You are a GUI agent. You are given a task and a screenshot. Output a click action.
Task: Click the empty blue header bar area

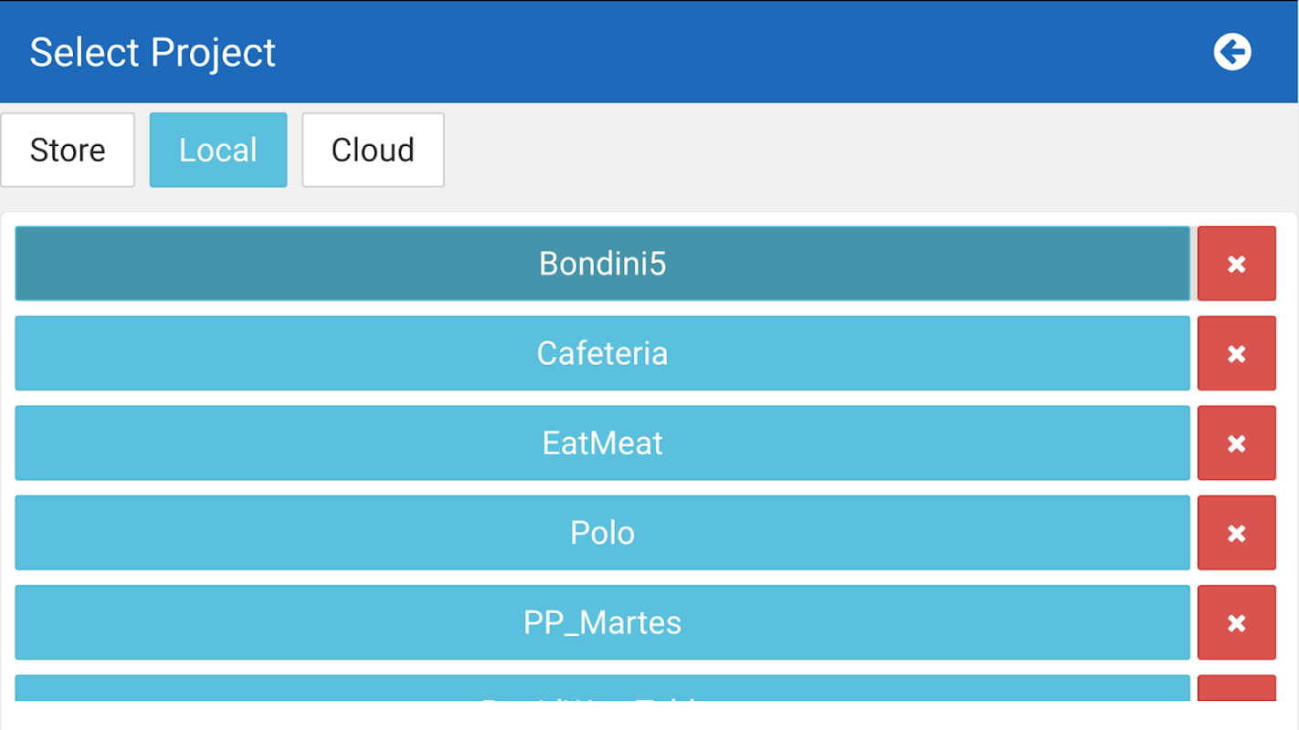[731, 52]
